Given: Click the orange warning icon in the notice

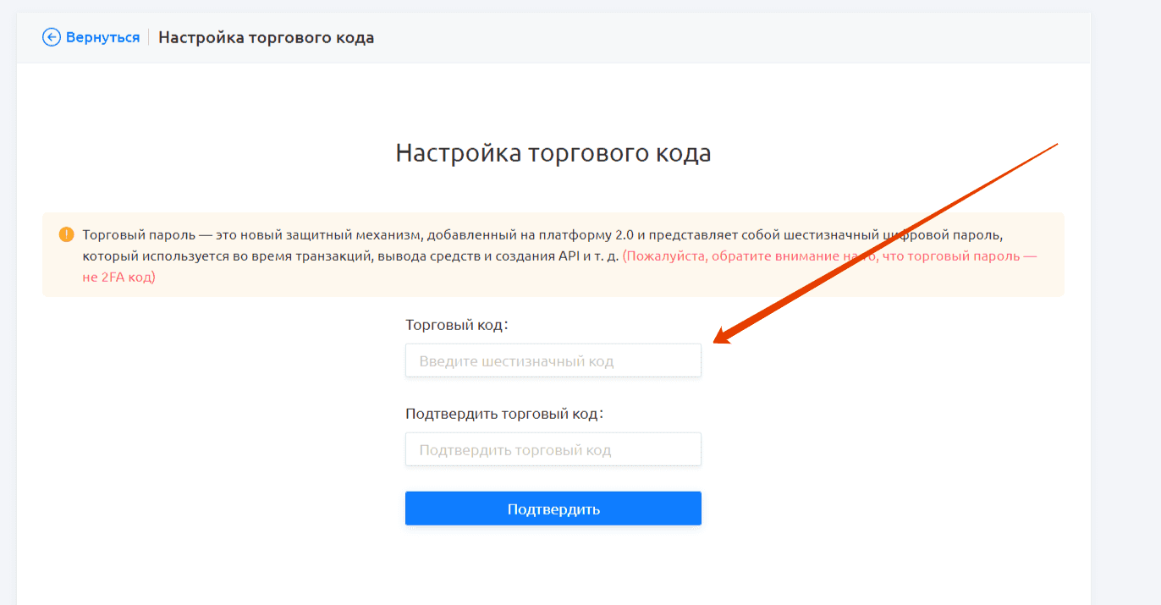Looking at the screenshot, I should point(66,234).
